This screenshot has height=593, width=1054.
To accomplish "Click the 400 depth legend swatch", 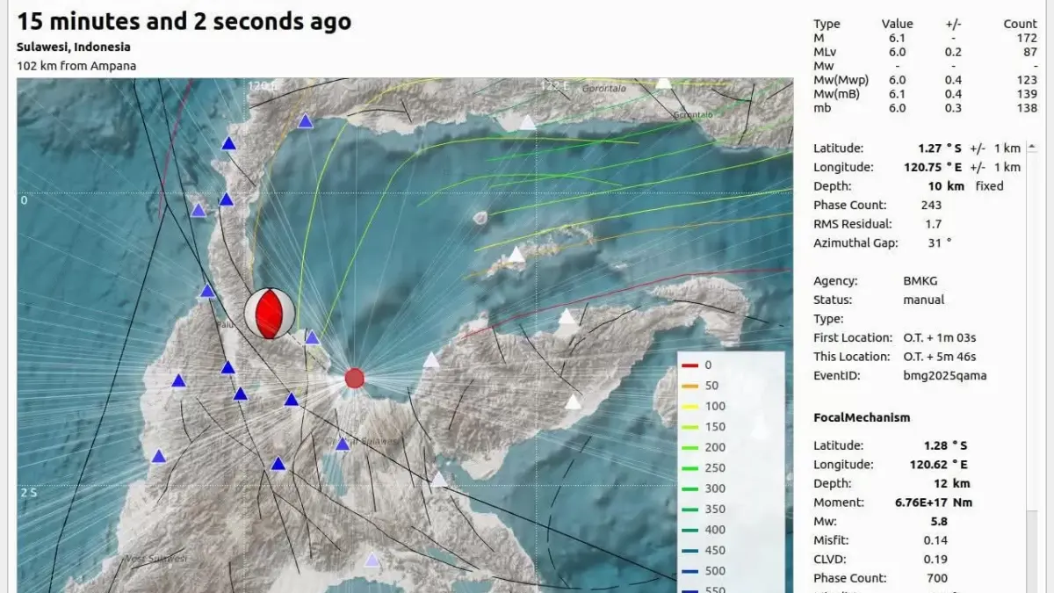I will (689, 530).
